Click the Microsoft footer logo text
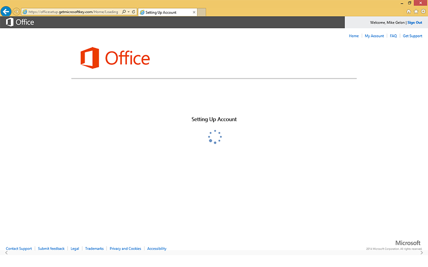This screenshot has height=267, width=428. coord(408,243)
